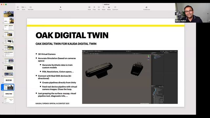Click Connect with Real OAK devices bullet
The width and height of the screenshot is (210, 118).
point(55,77)
